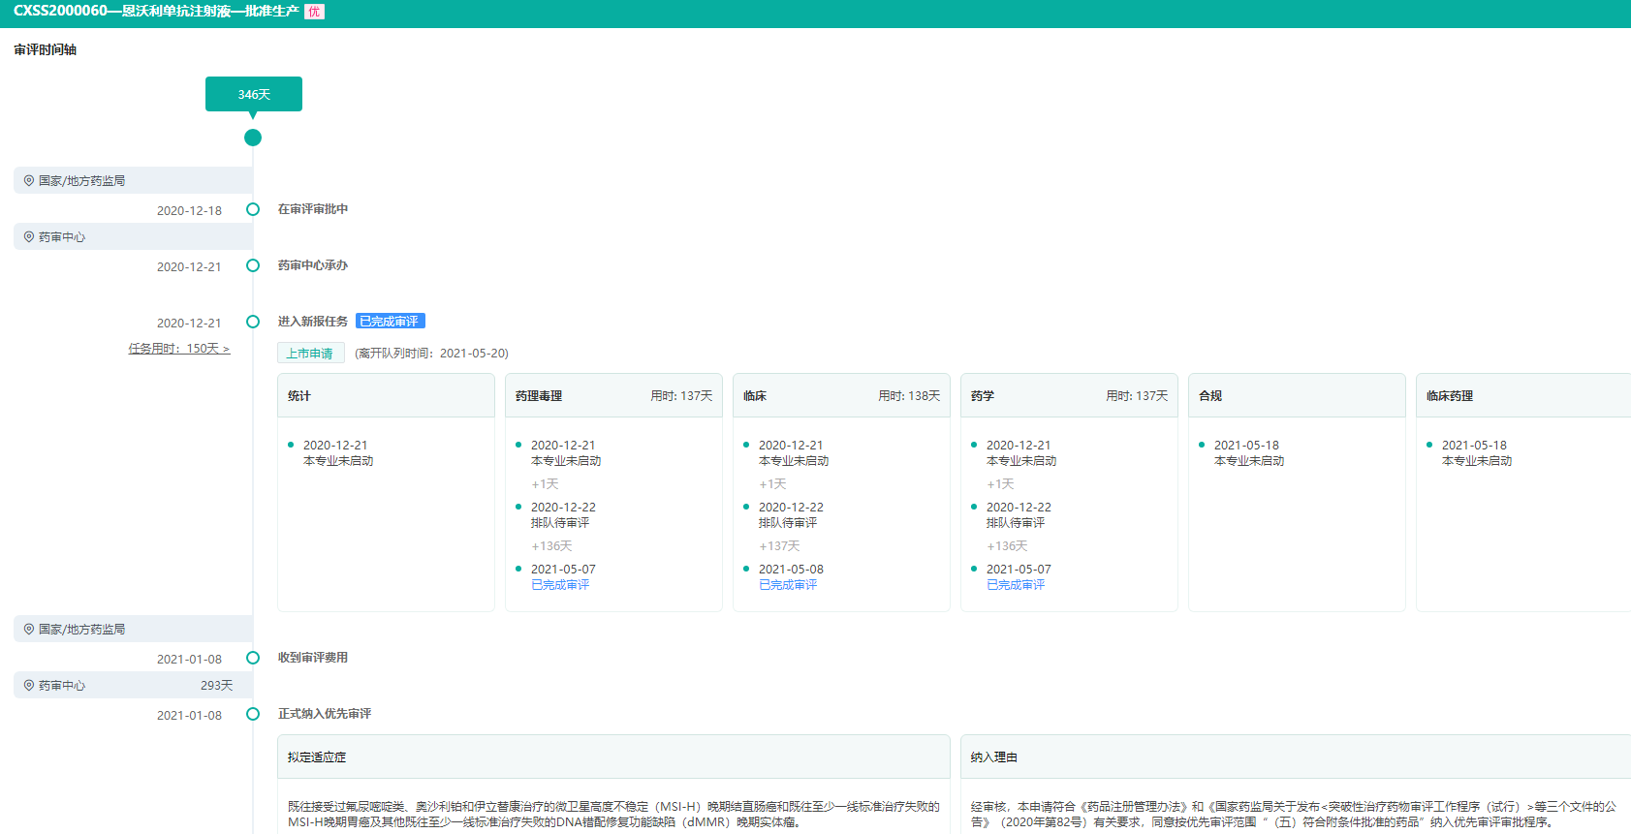Select the circle marker for 药审中心承办
Viewport: 1631px width, 834px height.
click(x=253, y=265)
